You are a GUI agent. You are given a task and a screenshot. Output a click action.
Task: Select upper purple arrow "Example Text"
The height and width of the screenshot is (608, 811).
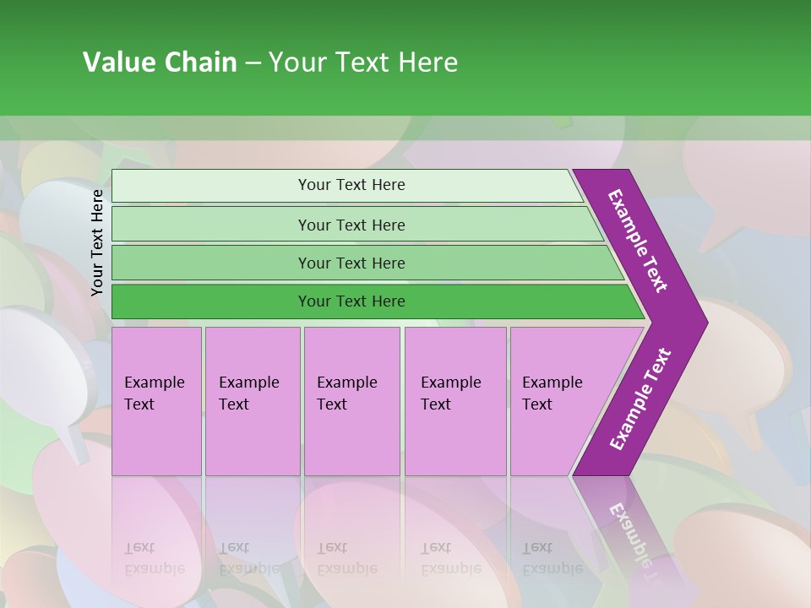click(x=639, y=242)
